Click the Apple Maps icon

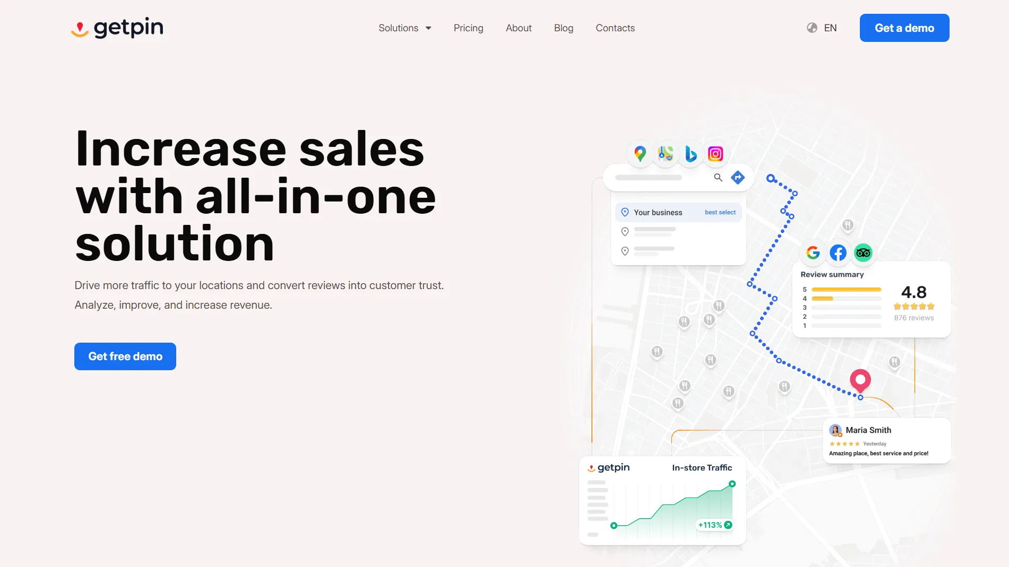[666, 154]
